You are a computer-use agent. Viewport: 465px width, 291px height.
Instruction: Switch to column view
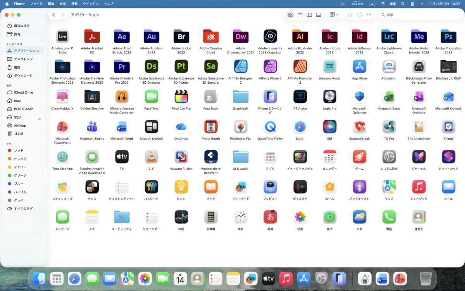click(x=309, y=15)
